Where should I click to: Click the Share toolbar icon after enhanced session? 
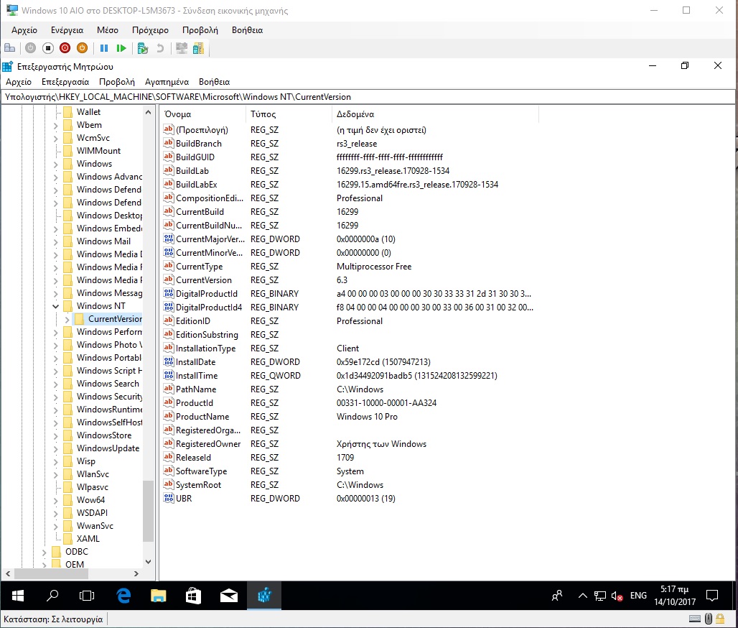[x=199, y=48]
